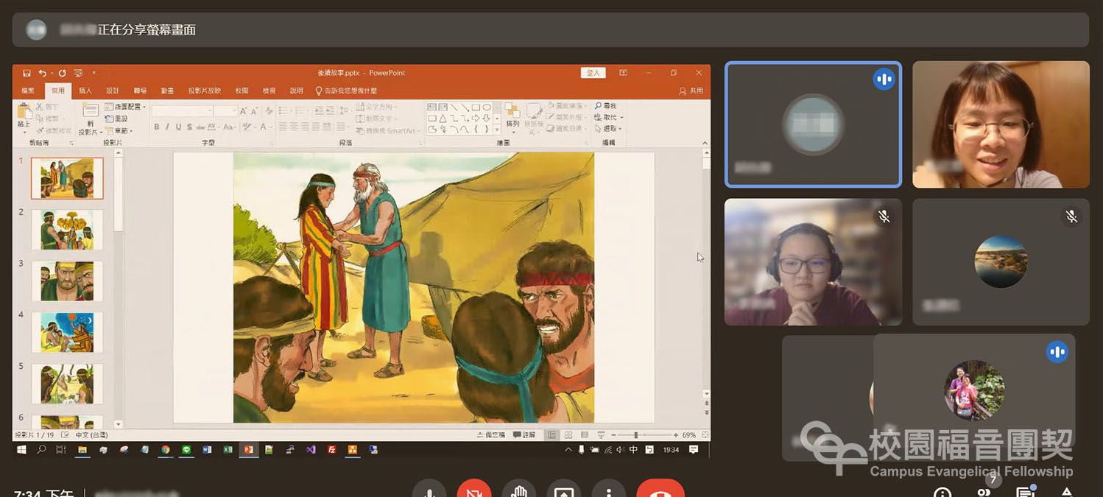Click 尋找 (Find) in editing group
This screenshot has height=497, width=1103.
tap(606, 106)
